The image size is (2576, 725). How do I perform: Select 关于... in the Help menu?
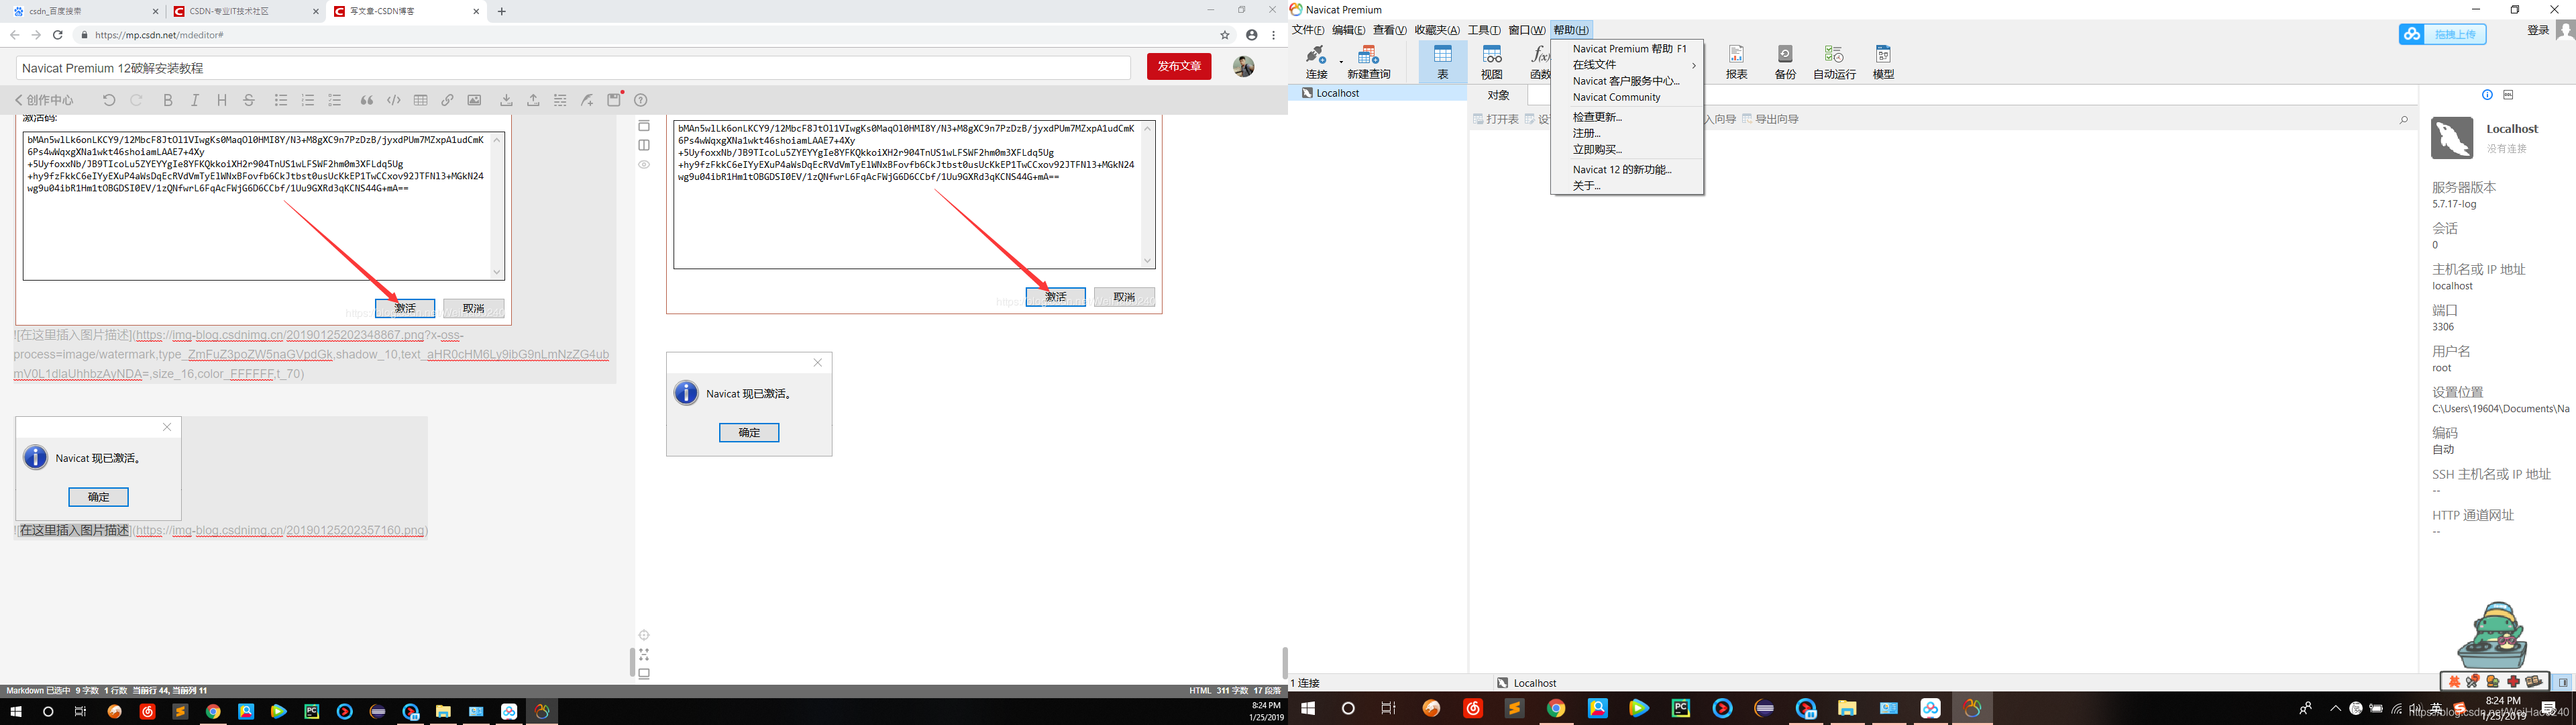pyautogui.click(x=1626, y=185)
